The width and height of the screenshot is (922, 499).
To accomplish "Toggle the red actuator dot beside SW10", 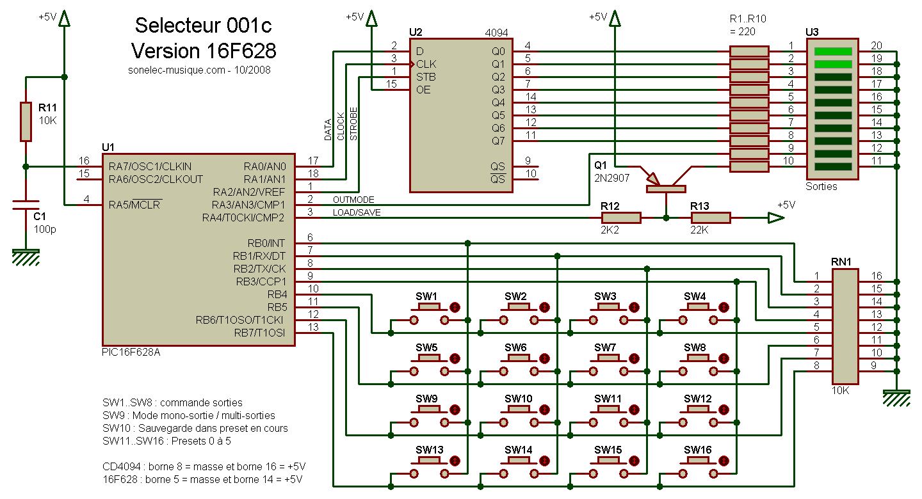I will (545, 409).
